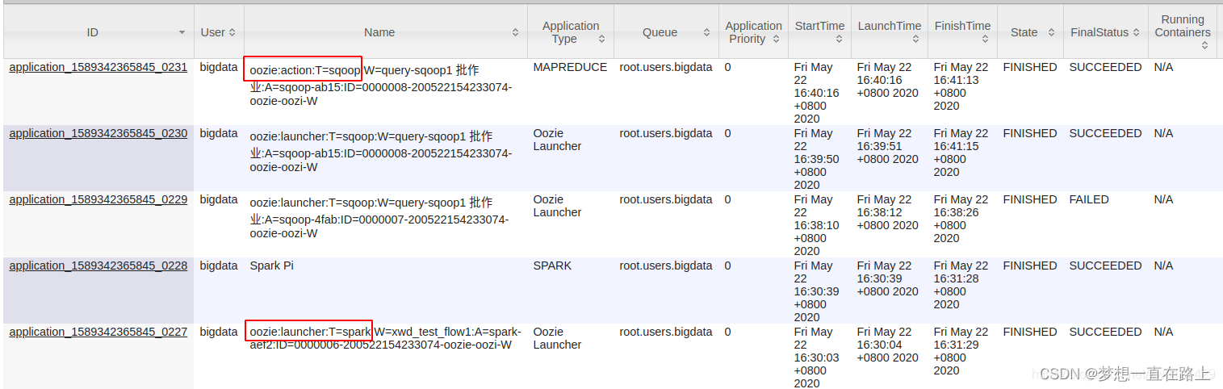Click root.users.bigdata queue in row 0231
The width and height of the screenshot is (1223, 389).
[666, 67]
